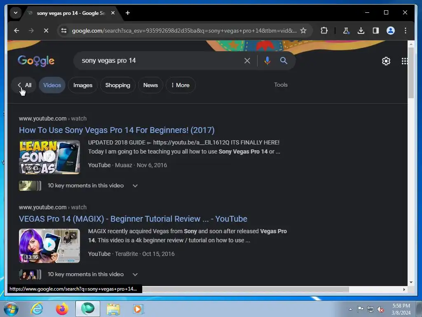The width and height of the screenshot is (422, 317).
Task: Bookmark this page with star icon
Action: (x=303, y=31)
